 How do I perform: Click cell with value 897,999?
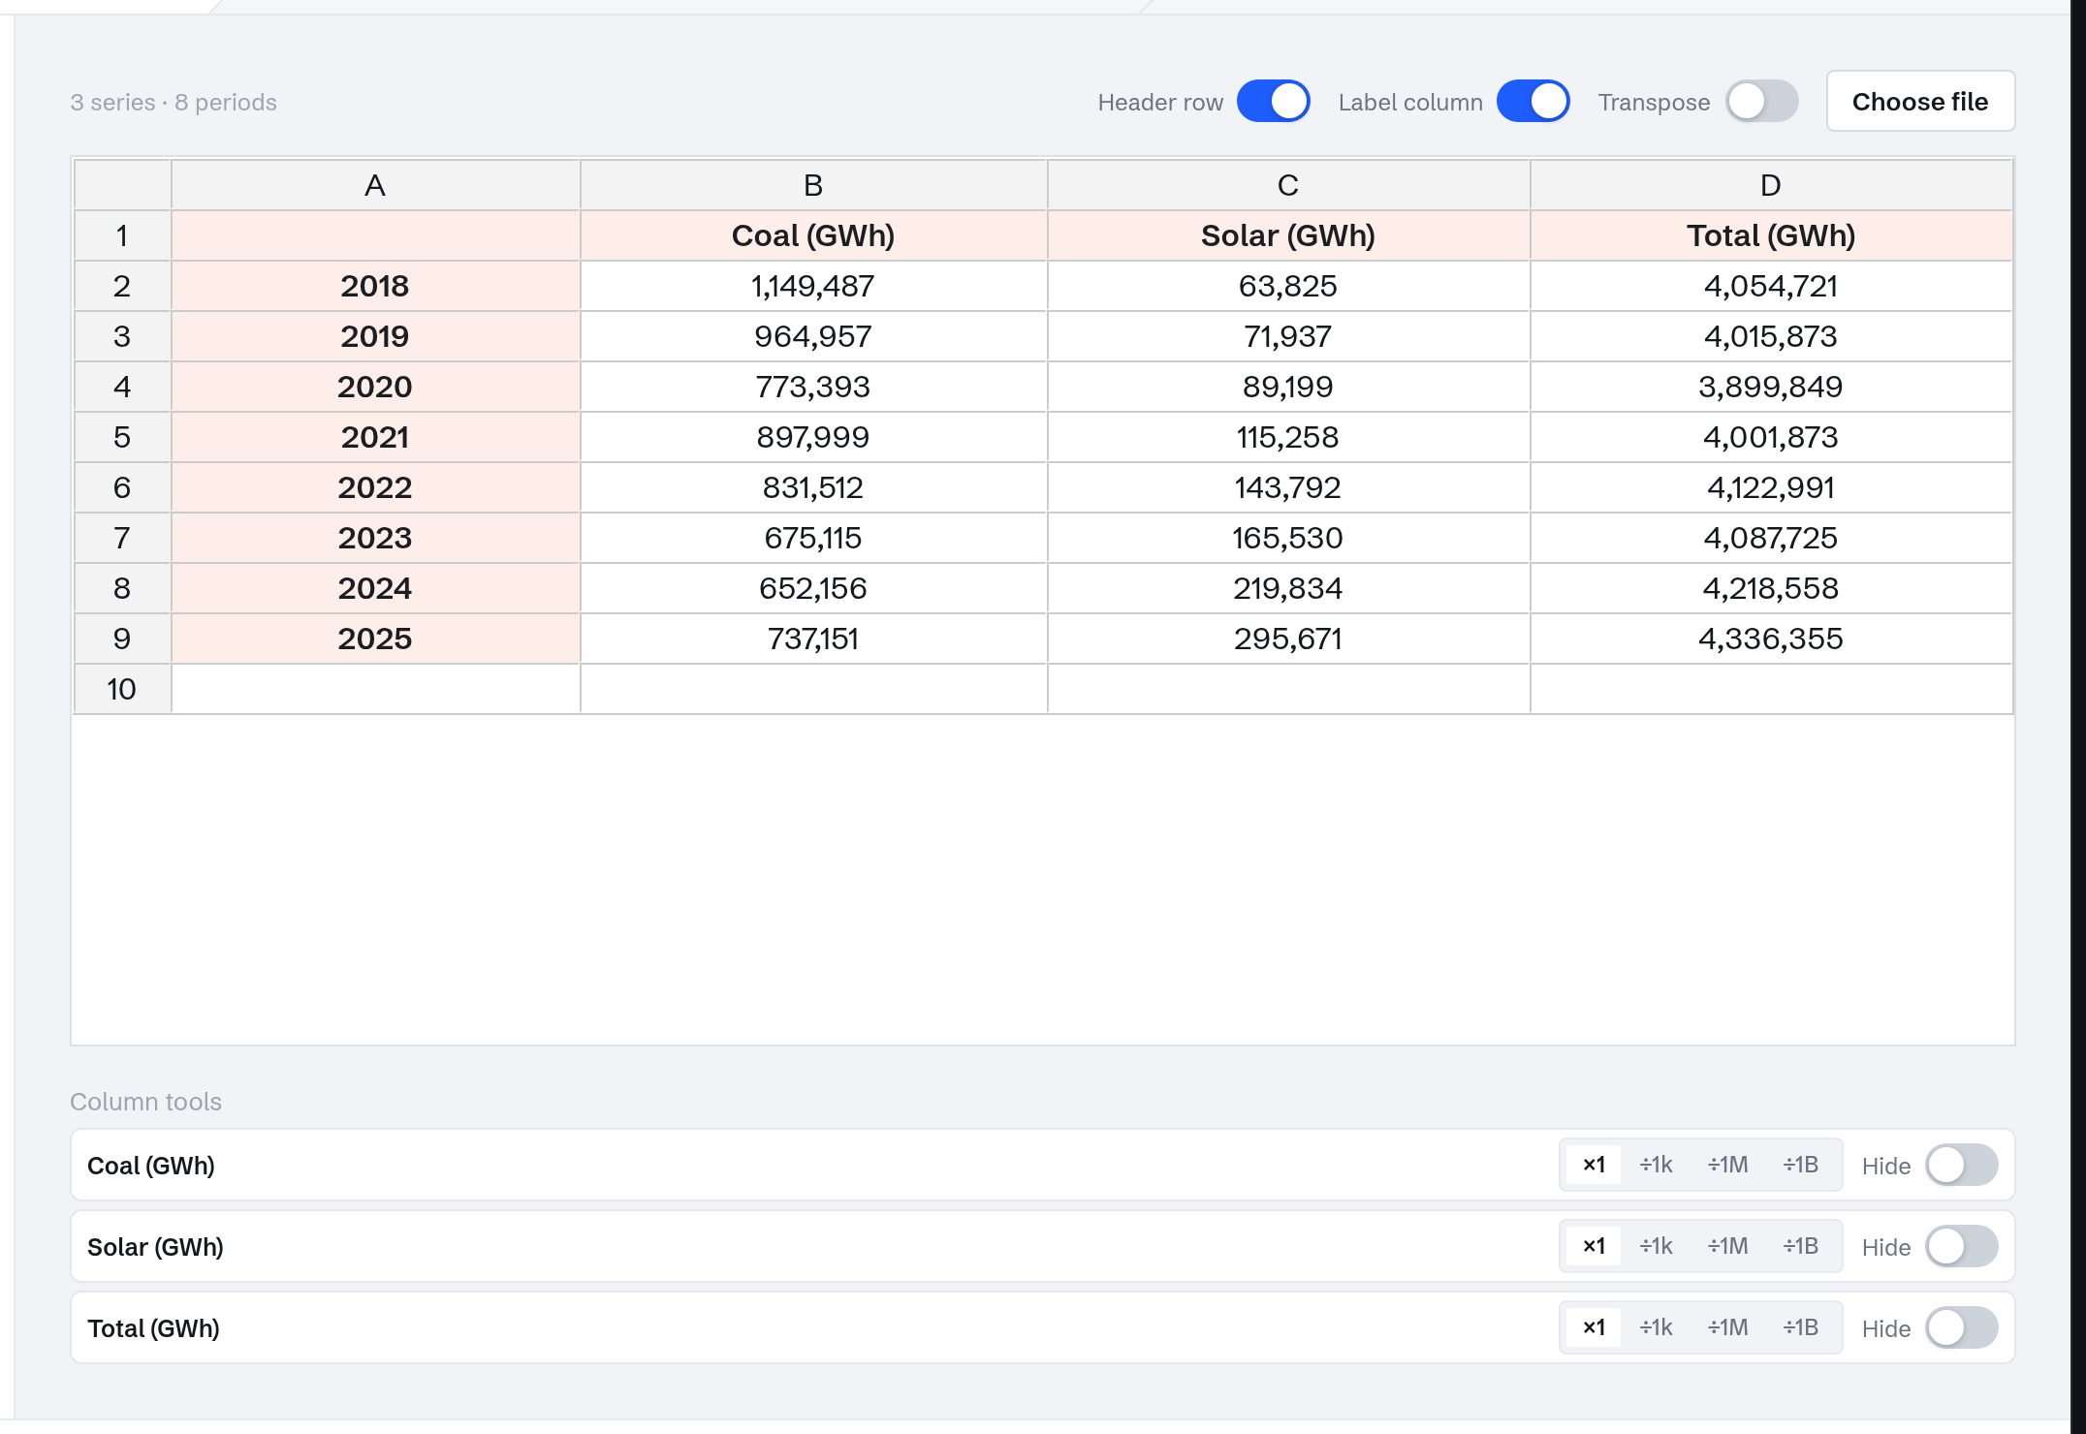(x=813, y=437)
